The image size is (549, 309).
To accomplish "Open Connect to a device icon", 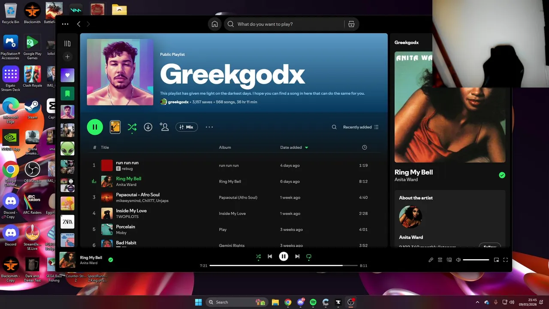I will pyautogui.click(x=449, y=260).
